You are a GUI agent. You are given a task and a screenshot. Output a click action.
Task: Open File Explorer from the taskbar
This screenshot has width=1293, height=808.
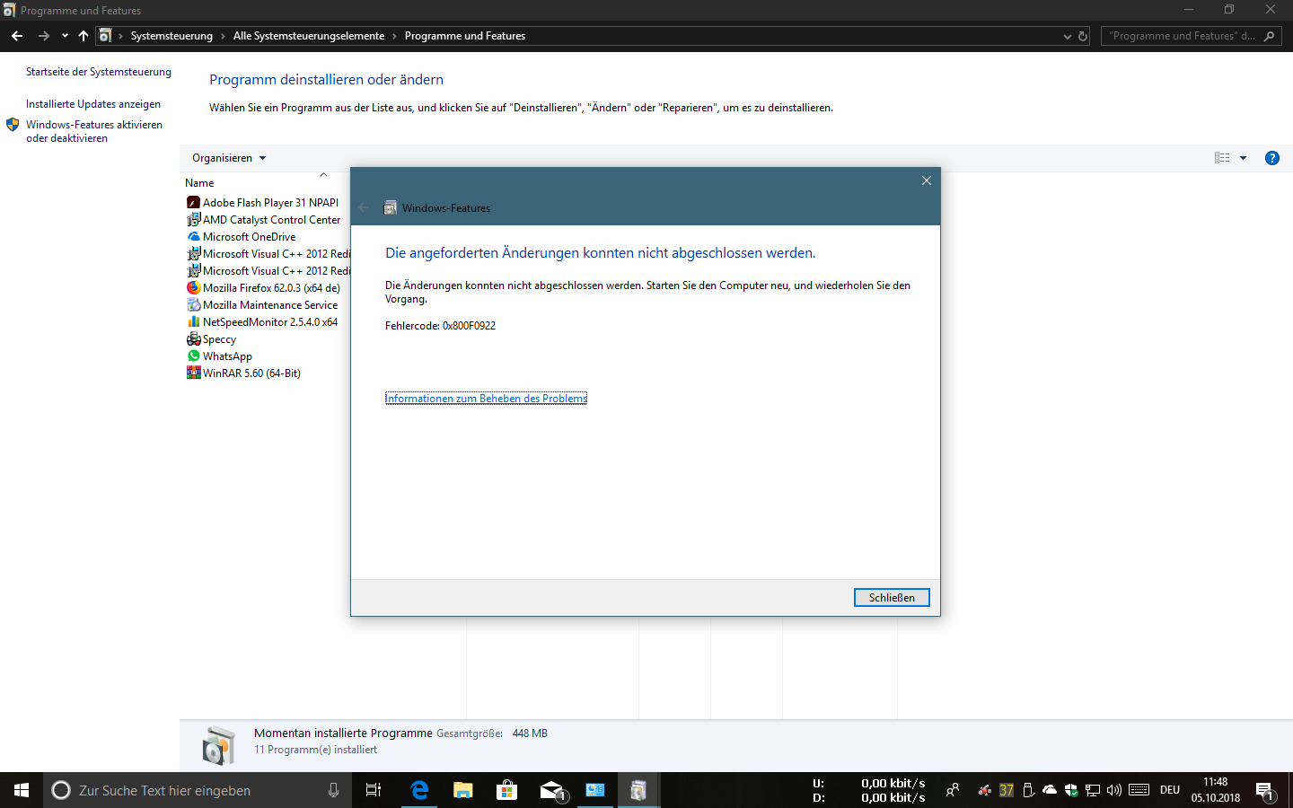coord(463,790)
